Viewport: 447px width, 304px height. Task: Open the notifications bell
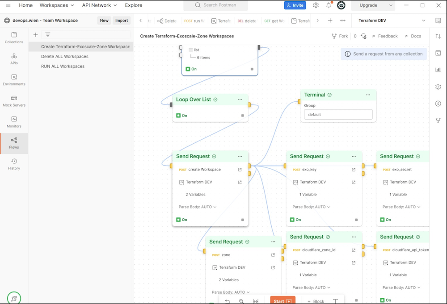[x=329, y=5]
